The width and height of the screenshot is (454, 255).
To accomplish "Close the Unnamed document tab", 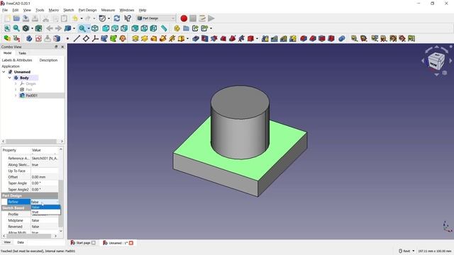I will tap(131, 243).
